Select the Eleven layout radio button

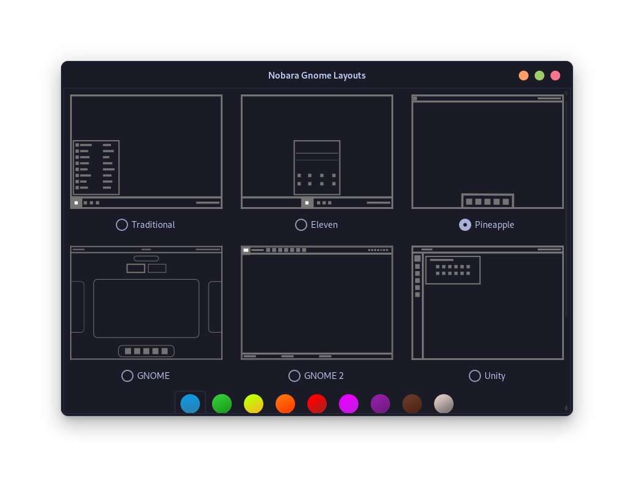[301, 225]
